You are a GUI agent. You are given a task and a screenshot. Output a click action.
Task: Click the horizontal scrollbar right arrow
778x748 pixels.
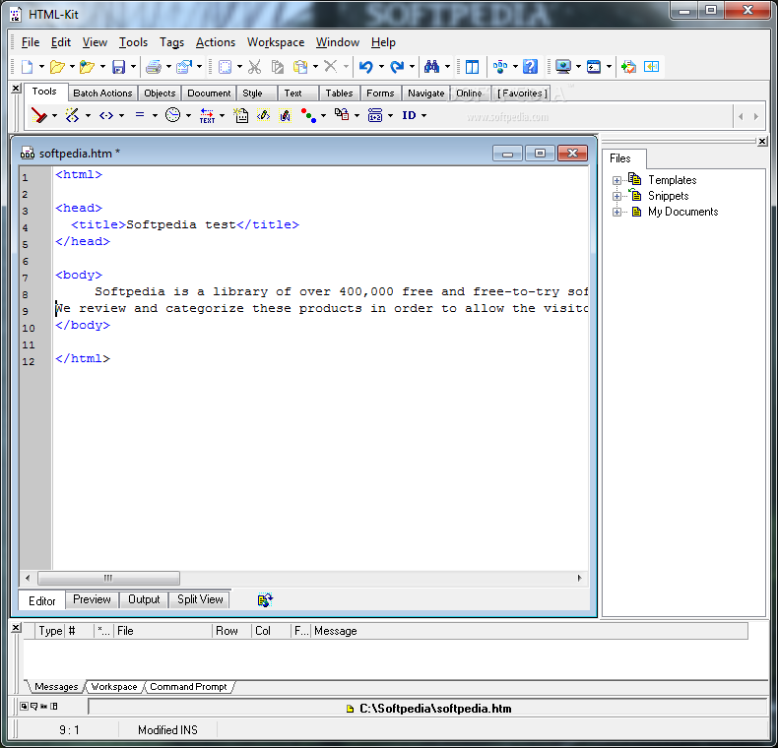point(579,578)
